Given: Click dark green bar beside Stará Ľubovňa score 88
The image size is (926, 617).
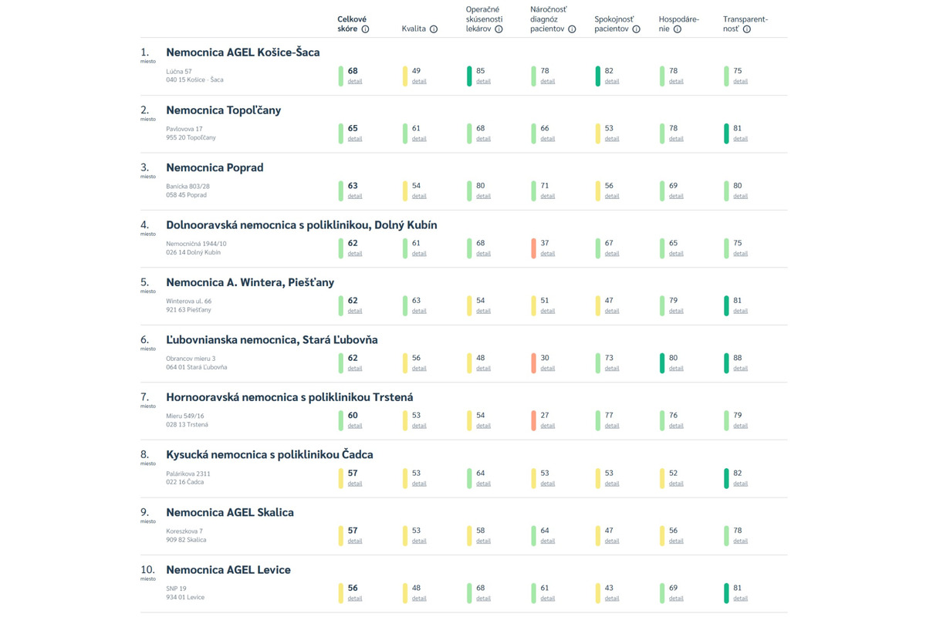Looking at the screenshot, I should coord(726,363).
